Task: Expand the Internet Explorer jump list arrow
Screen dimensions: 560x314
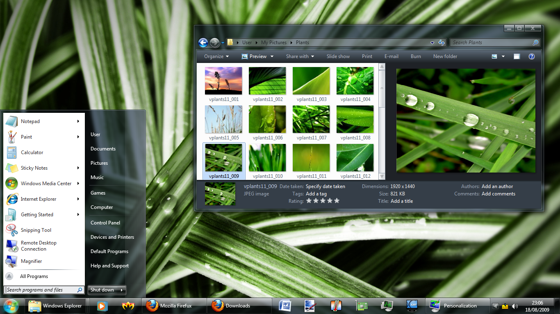Action: click(78, 199)
